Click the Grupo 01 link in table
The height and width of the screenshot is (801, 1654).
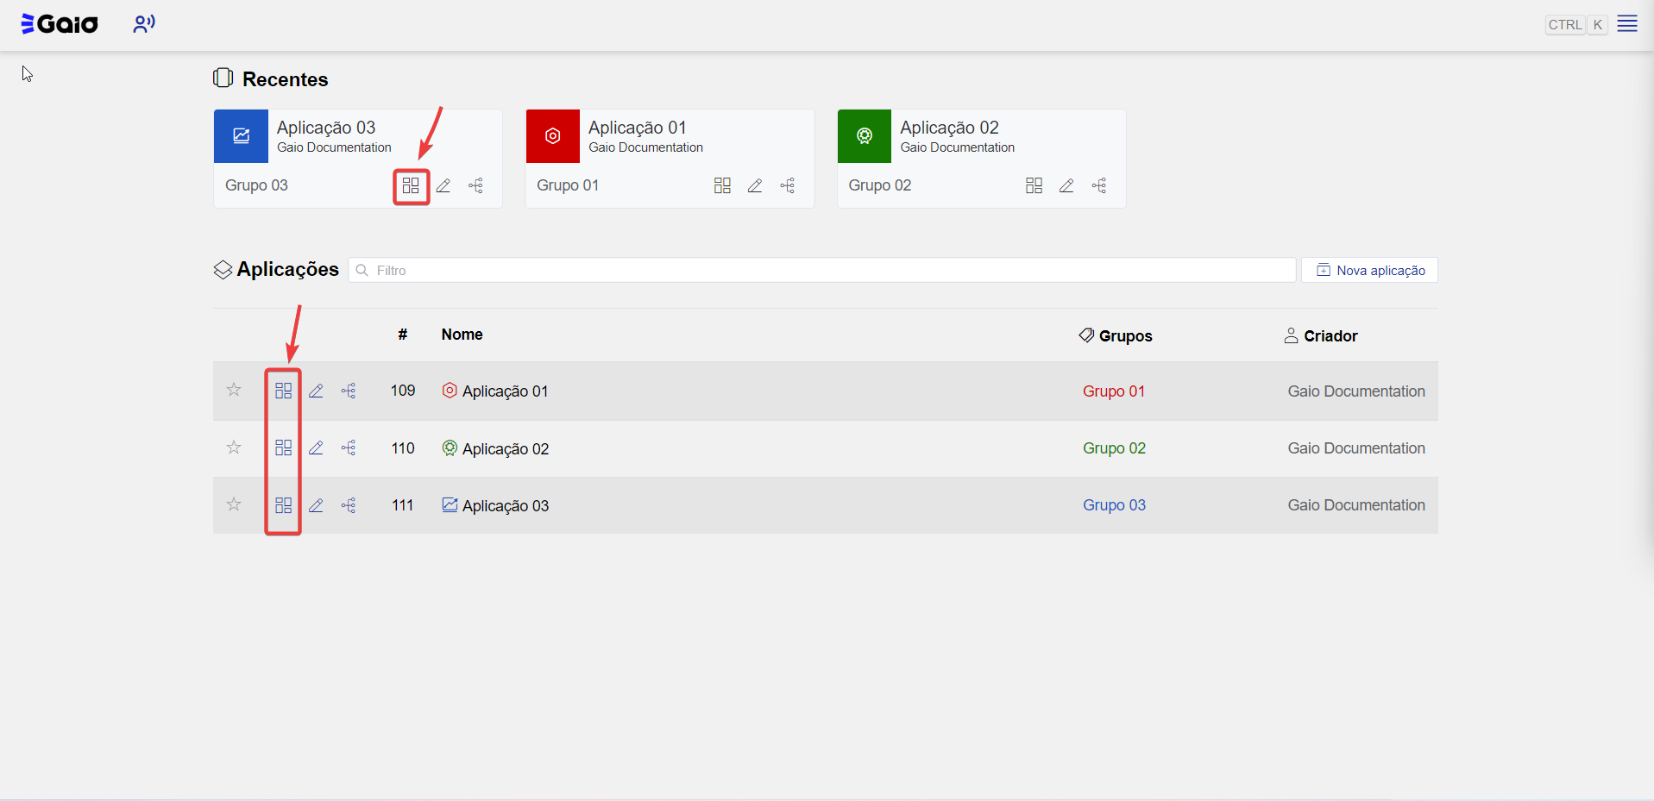point(1113,391)
